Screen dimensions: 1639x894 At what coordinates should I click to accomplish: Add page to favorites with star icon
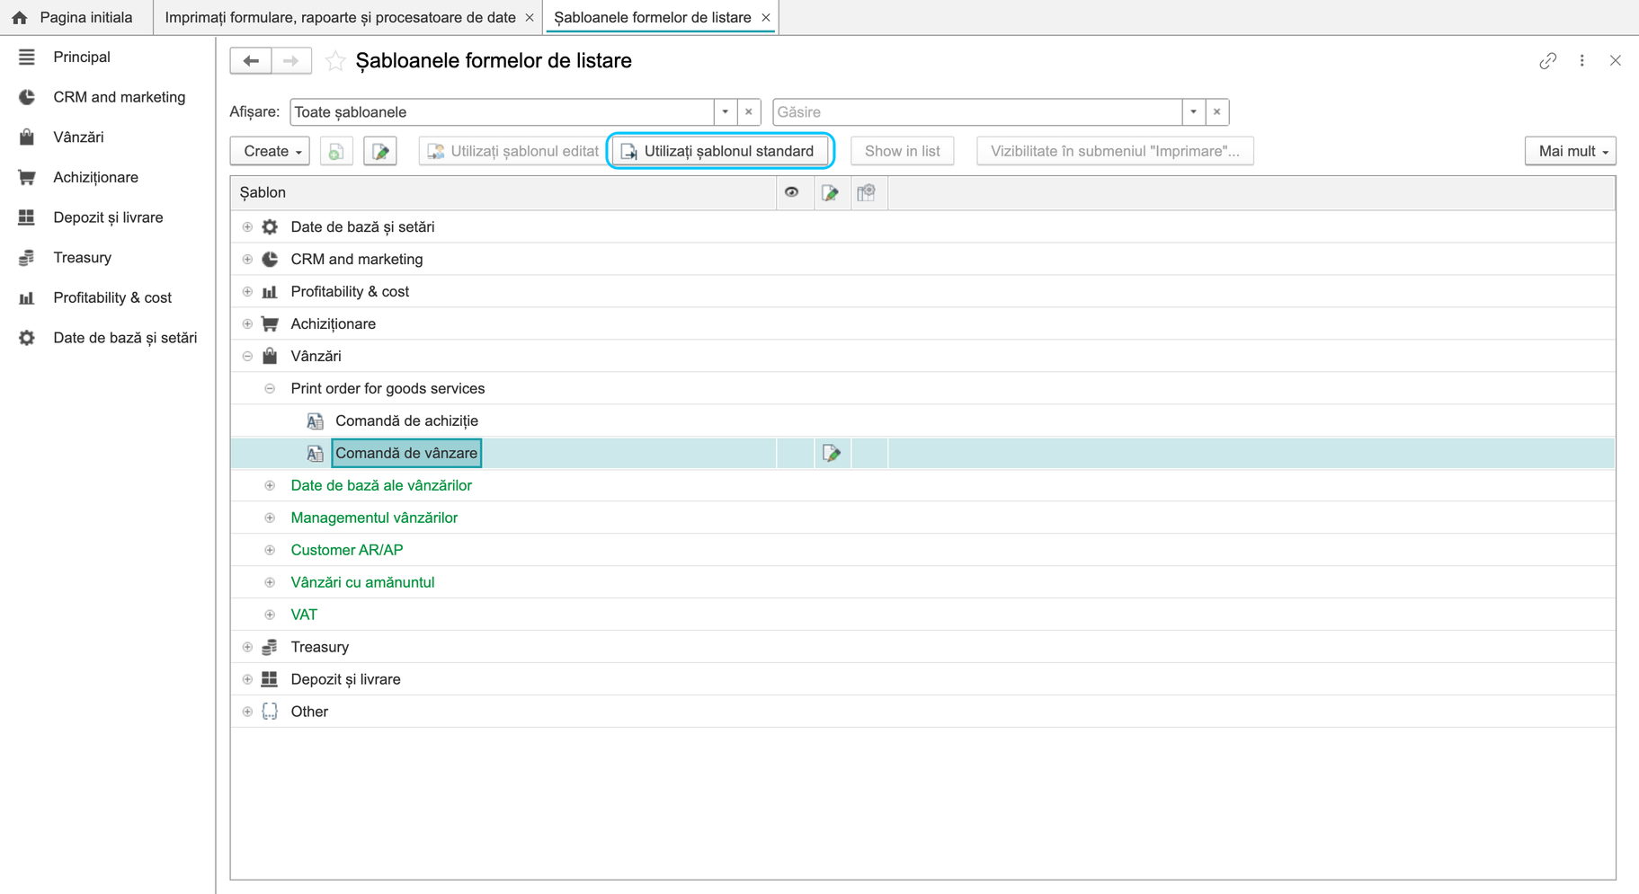(335, 61)
